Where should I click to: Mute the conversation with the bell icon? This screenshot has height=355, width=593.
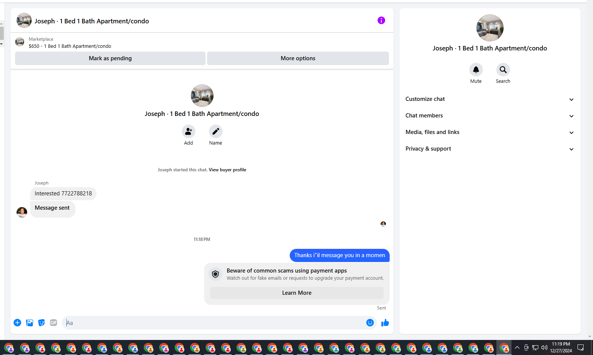[476, 70]
